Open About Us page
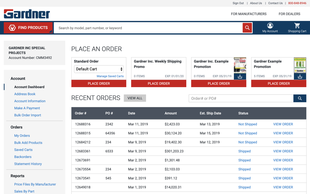The height and width of the screenshot is (194, 310). [256, 3]
